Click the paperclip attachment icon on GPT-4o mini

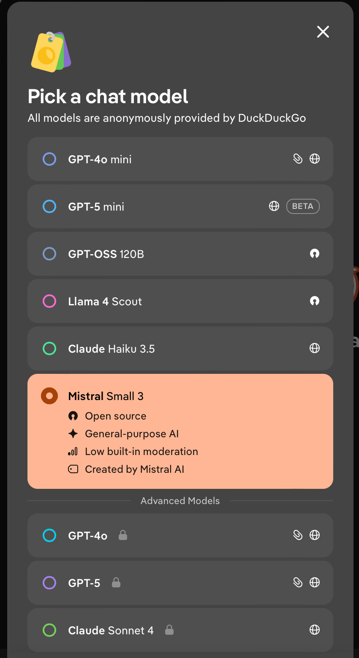pyautogui.click(x=298, y=159)
